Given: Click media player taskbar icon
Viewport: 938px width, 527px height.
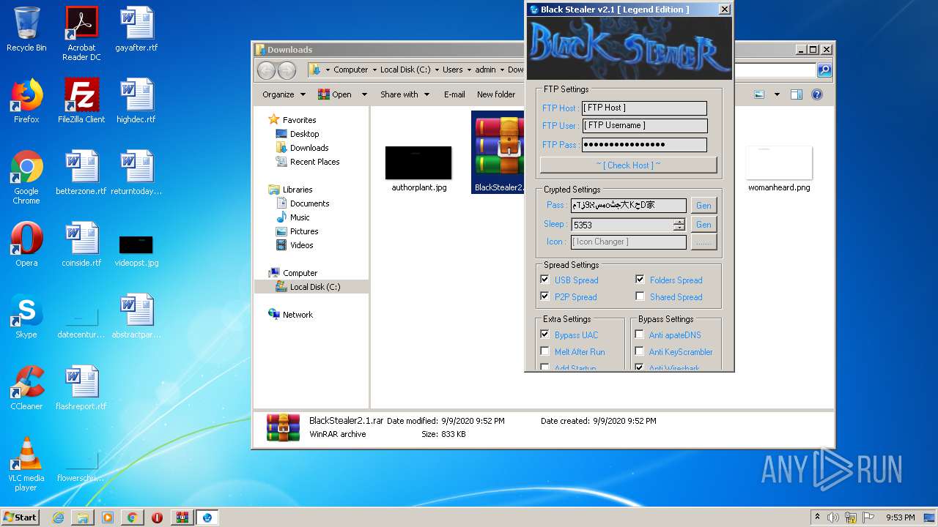Looking at the screenshot, I should [x=108, y=517].
